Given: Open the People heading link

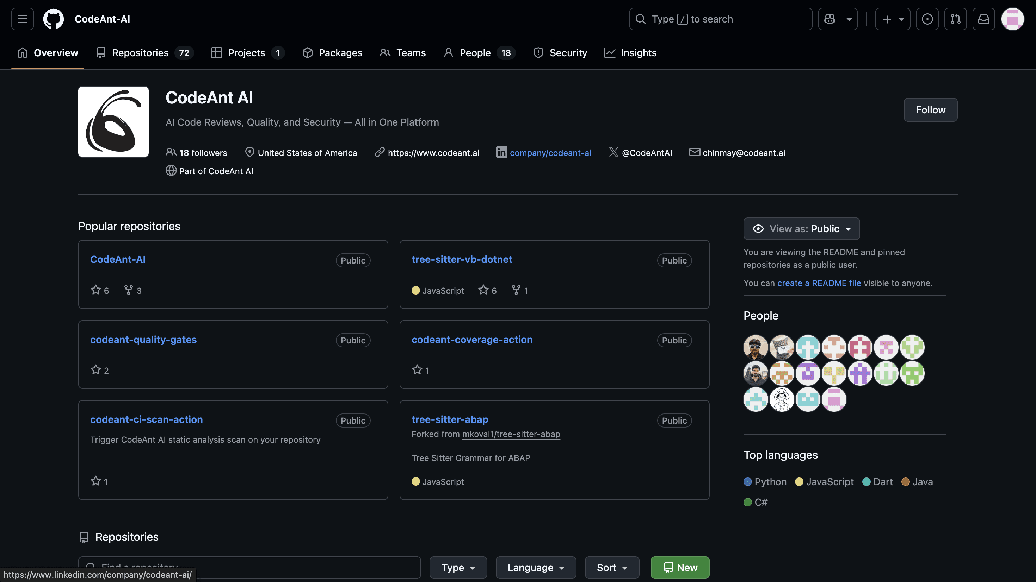Looking at the screenshot, I should coord(760,315).
